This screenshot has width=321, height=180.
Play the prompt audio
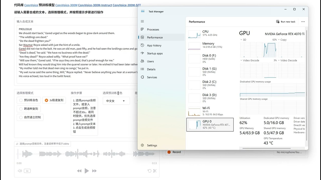coord(87,171)
